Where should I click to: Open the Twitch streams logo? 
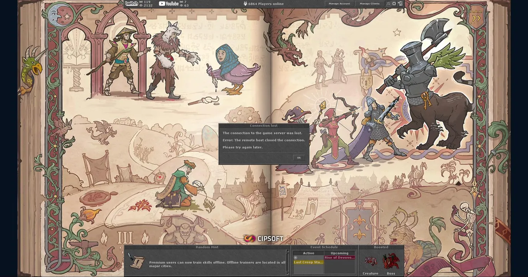point(131,3)
